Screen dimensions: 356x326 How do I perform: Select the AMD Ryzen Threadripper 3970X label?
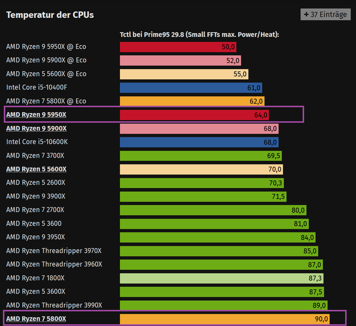(x=54, y=251)
